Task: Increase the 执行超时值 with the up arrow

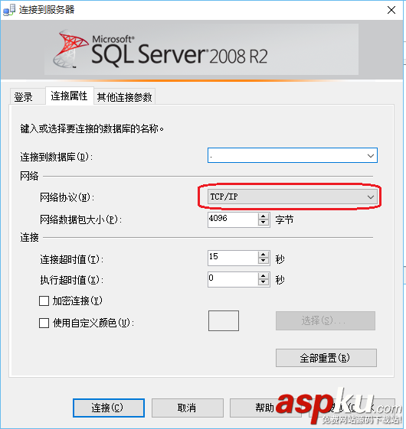Action: (x=264, y=276)
